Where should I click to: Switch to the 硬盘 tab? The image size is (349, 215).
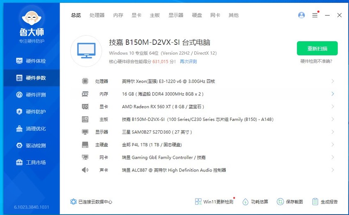click(197, 15)
